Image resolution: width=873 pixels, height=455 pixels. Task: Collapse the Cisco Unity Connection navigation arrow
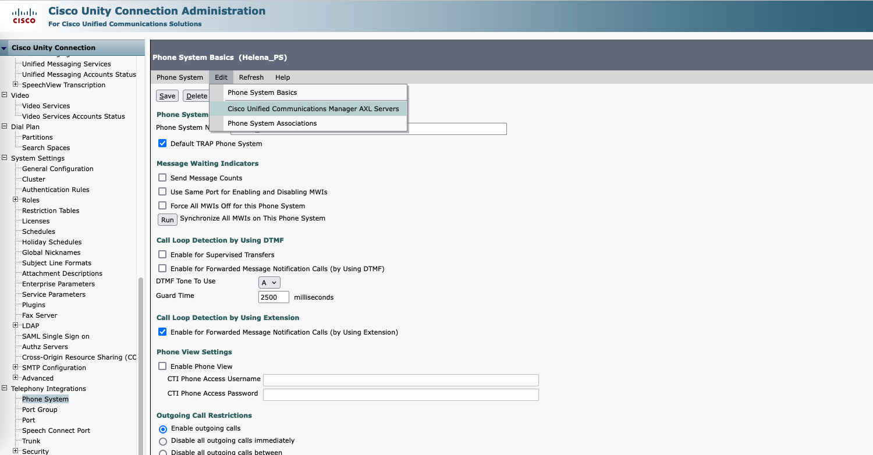click(5, 48)
